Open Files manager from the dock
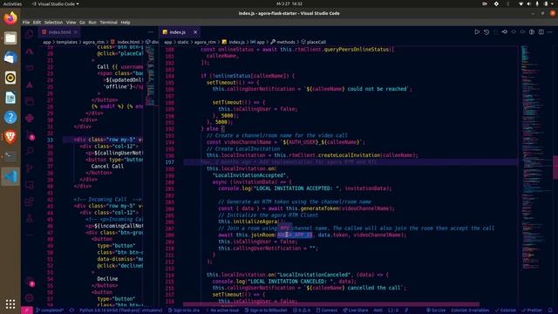 (10, 38)
